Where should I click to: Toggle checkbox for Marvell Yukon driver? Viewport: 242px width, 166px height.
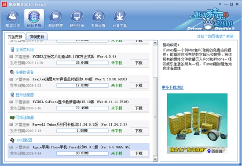coord(11,124)
